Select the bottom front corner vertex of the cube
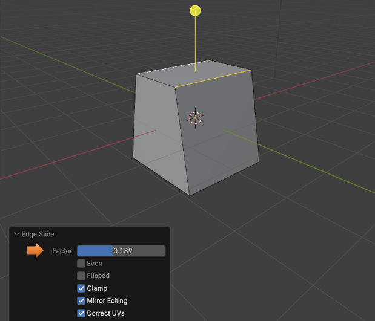The image size is (375, 321). pyautogui.click(x=190, y=195)
